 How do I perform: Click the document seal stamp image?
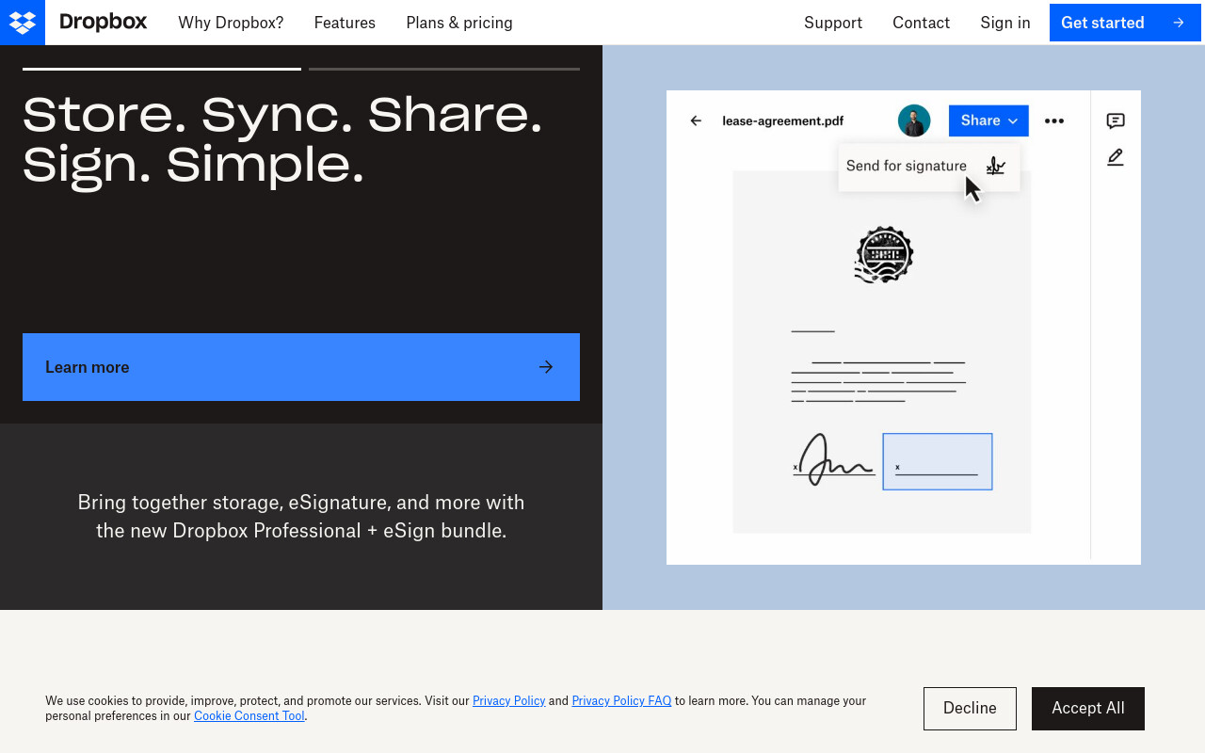[884, 254]
